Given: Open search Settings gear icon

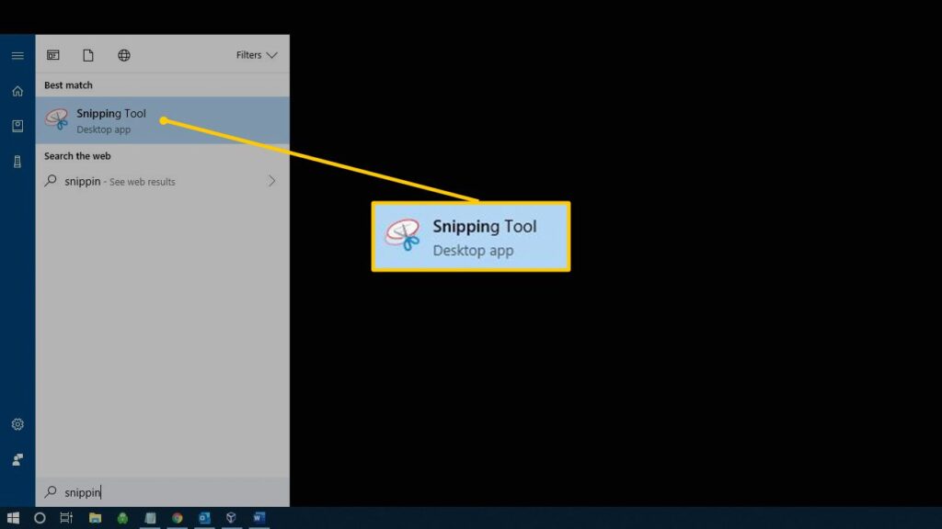Looking at the screenshot, I should pos(17,424).
